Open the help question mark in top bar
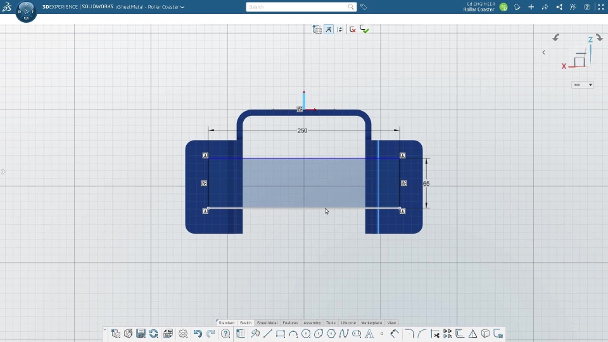This screenshot has width=608, height=342. pos(587,7)
